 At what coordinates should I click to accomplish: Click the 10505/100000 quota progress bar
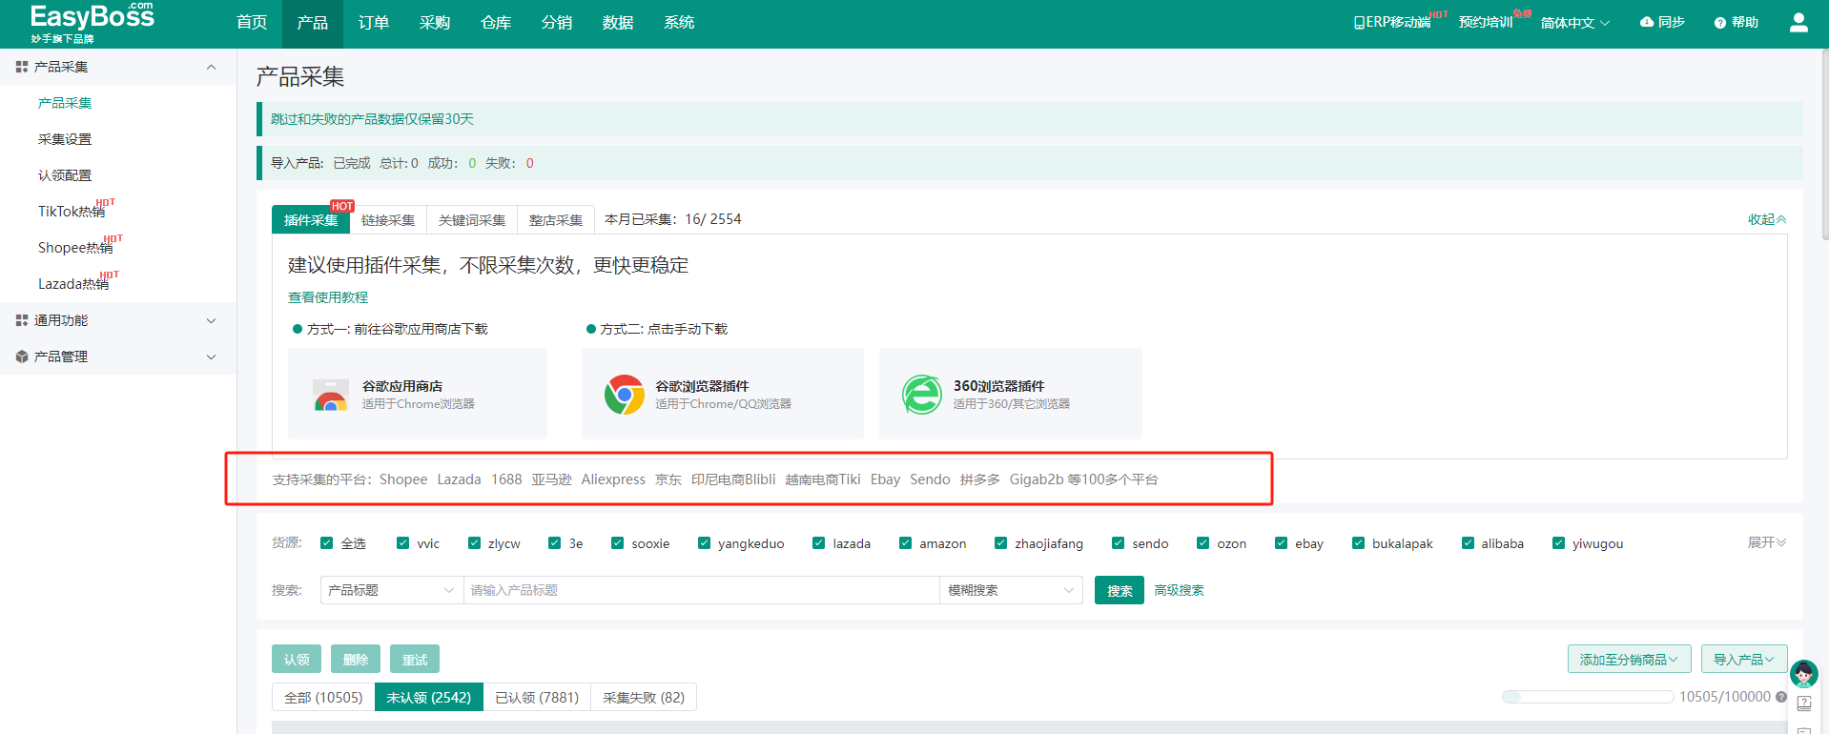click(x=1588, y=697)
